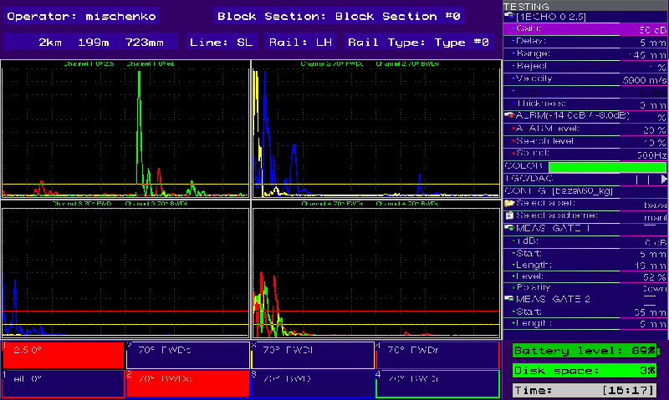The width and height of the screenshot is (669, 400).
Task: Toggle channel 1 2.5 0° red button
Action: coord(63,355)
